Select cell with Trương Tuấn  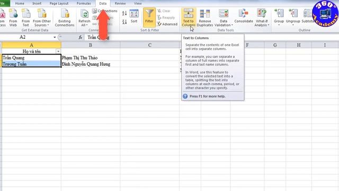click(31, 64)
